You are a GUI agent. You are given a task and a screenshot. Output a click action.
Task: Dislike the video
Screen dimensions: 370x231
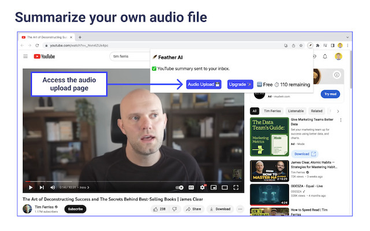click(x=175, y=209)
